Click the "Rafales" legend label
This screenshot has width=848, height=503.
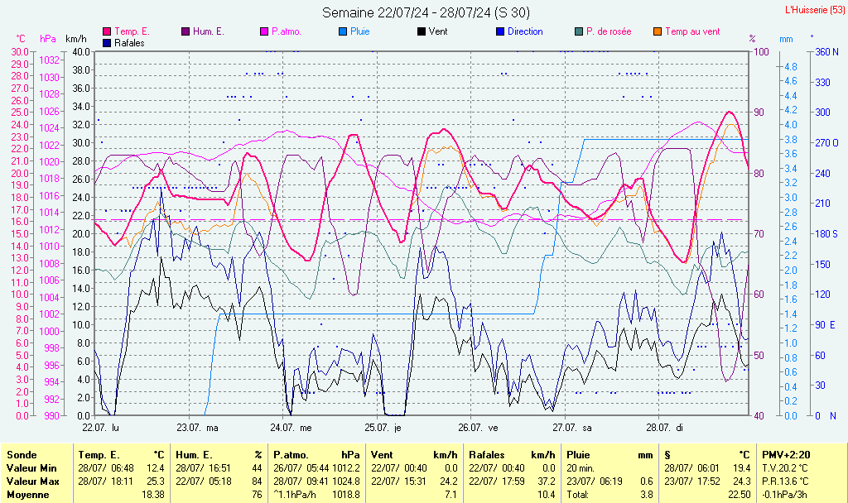click(130, 43)
